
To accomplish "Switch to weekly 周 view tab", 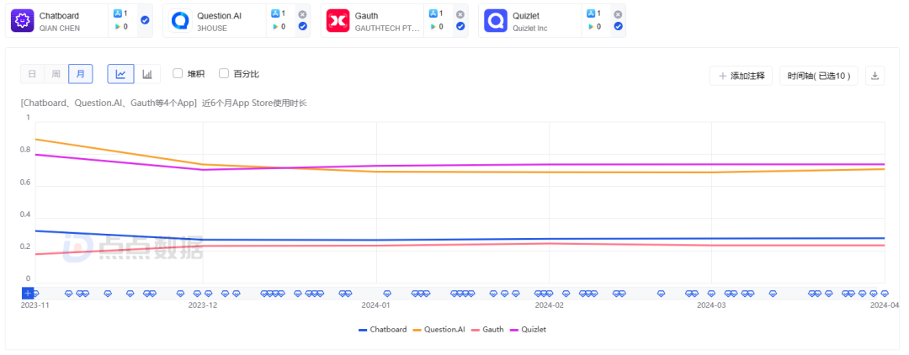I will [56, 74].
